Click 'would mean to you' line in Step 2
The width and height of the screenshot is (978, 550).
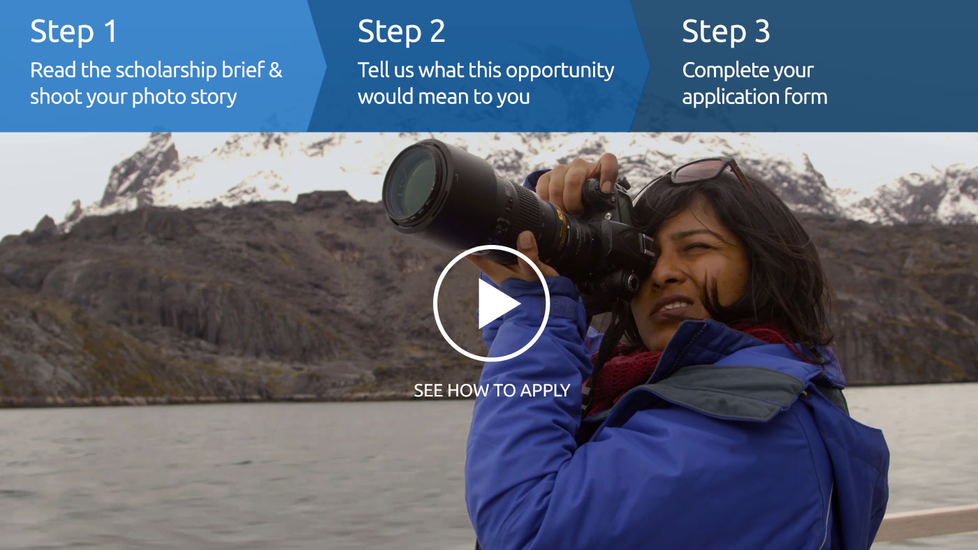pos(444,97)
